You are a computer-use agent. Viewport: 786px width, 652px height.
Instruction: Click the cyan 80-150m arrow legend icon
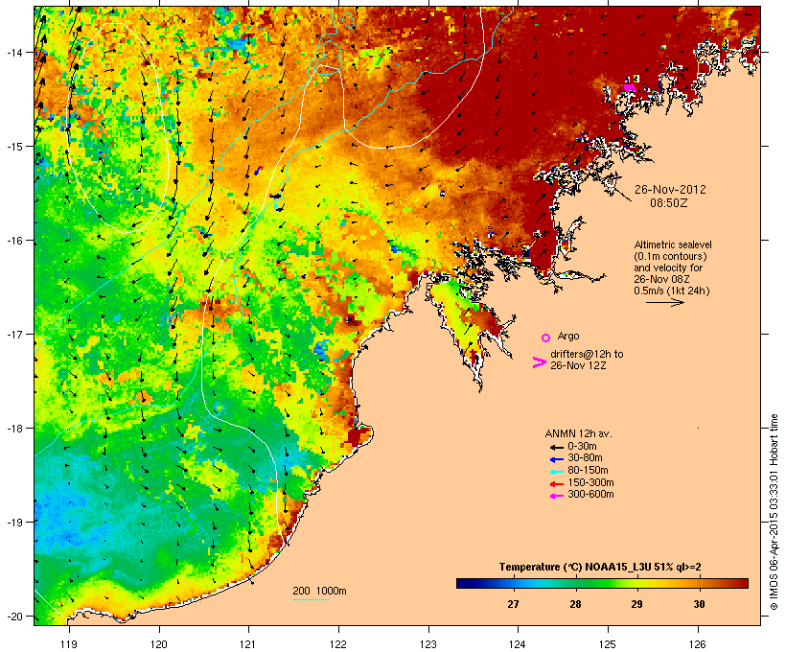click(557, 472)
